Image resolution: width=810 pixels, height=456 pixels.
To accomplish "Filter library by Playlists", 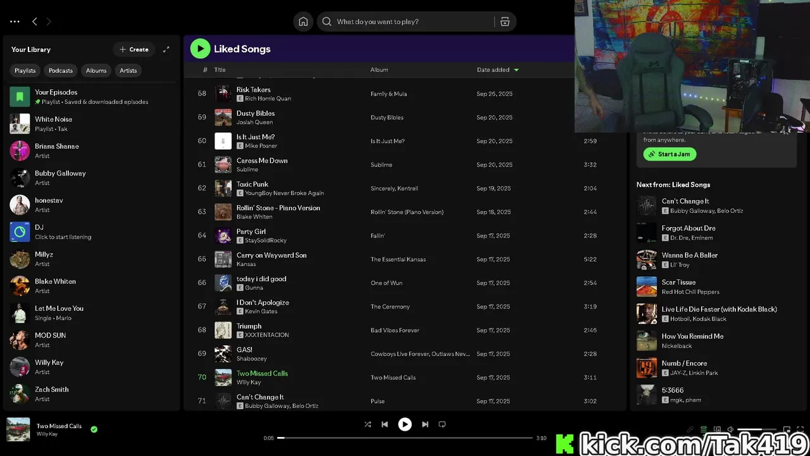I will [x=25, y=70].
